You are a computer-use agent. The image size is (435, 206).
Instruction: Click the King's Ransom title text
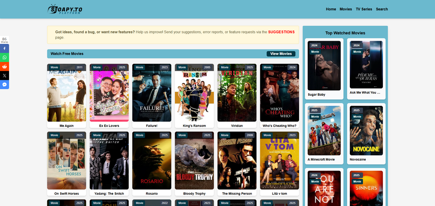194,126
